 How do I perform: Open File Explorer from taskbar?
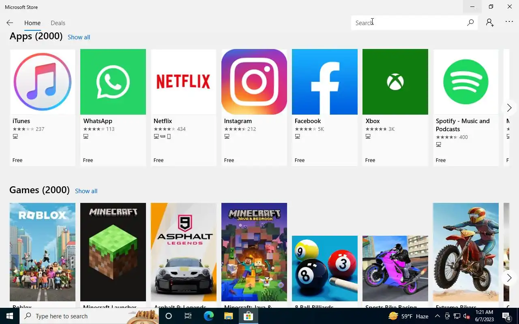[228, 316]
